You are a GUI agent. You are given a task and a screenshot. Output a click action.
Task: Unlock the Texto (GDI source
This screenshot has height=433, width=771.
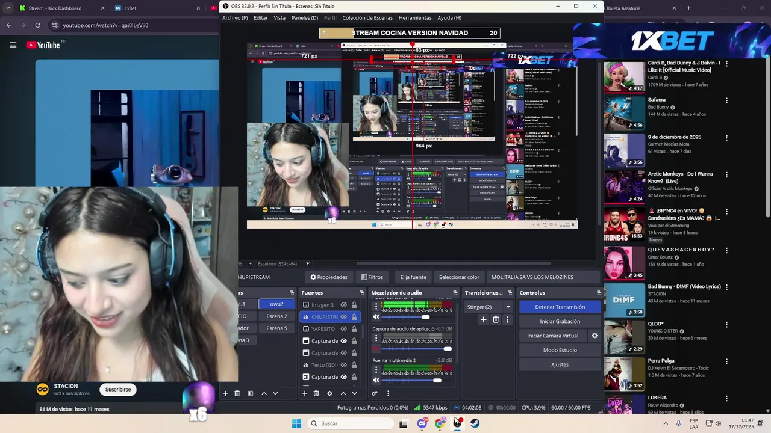pyautogui.click(x=354, y=365)
